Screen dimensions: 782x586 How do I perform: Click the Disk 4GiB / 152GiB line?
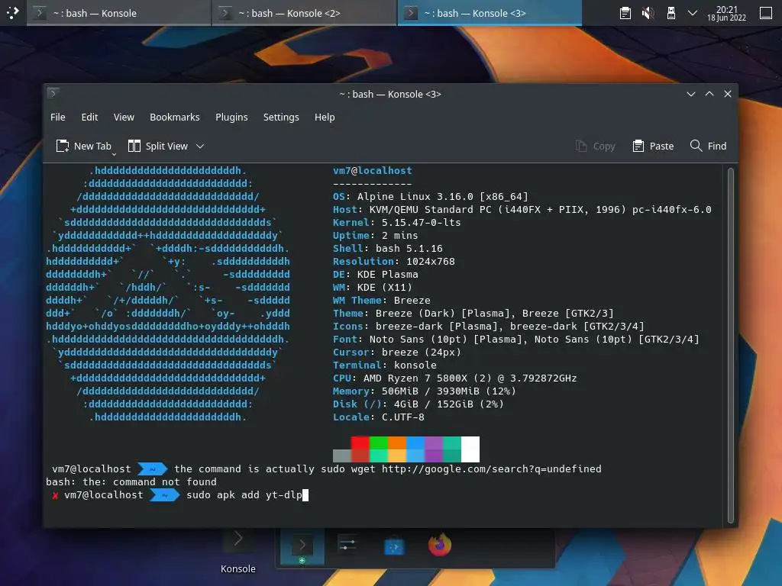point(418,404)
